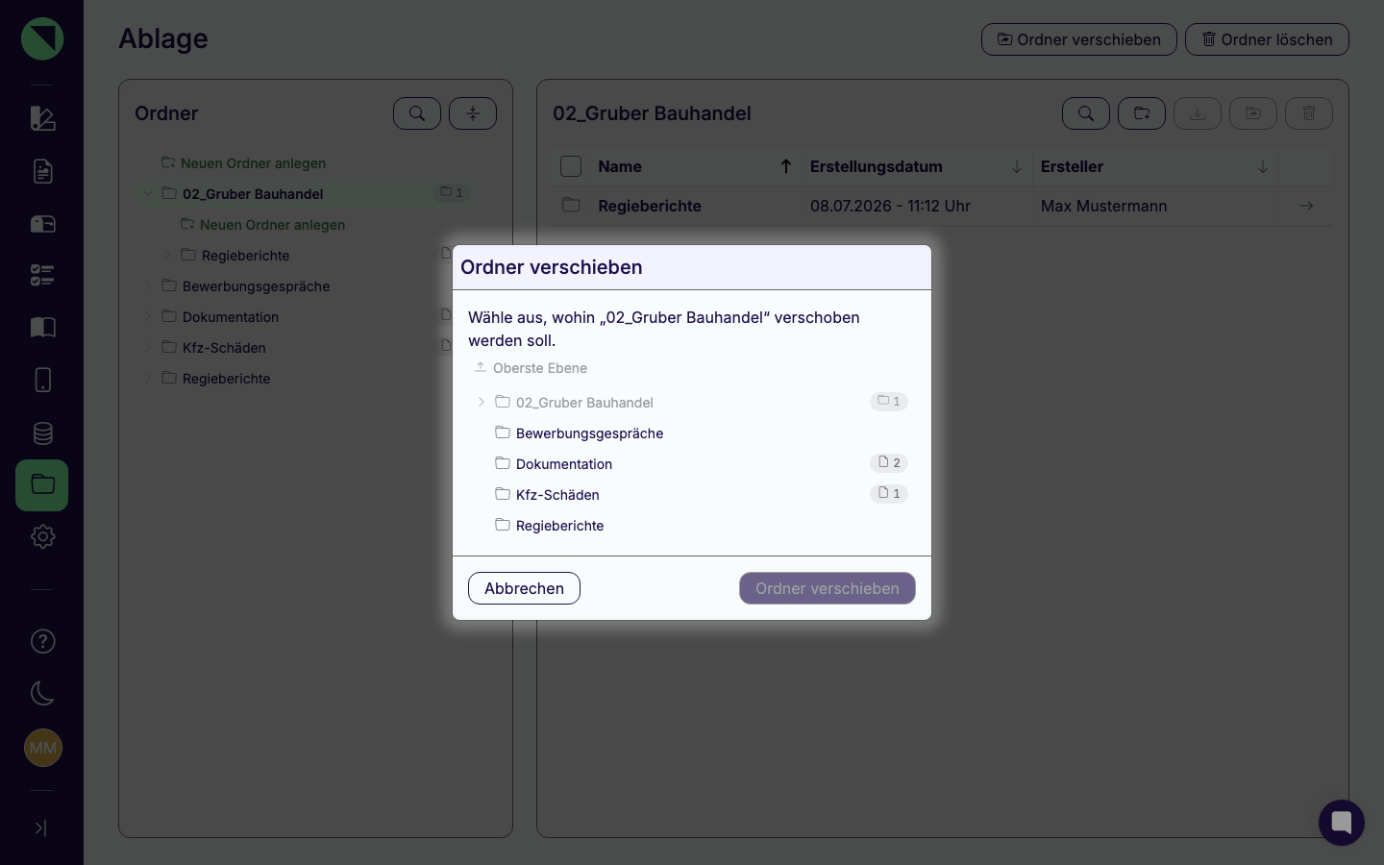Image resolution: width=1384 pixels, height=865 pixels.
Task: Click trash icon in right panel toolbar
Action: [x=1309, y=113]
